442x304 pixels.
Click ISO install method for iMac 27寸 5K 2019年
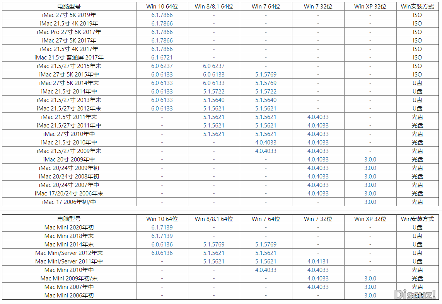click(418, 15)
